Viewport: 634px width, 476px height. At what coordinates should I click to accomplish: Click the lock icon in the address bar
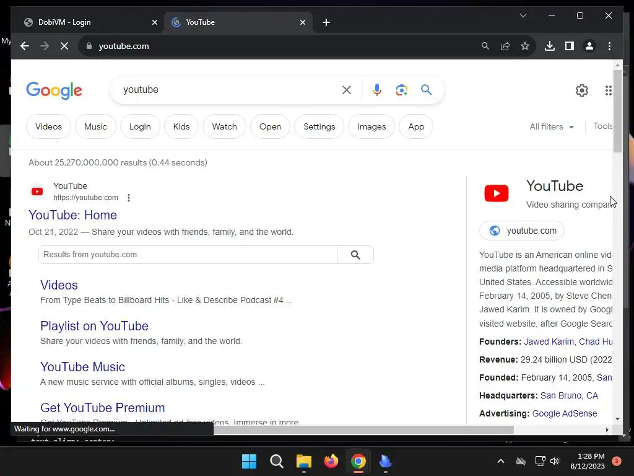[x=89, y=46]
